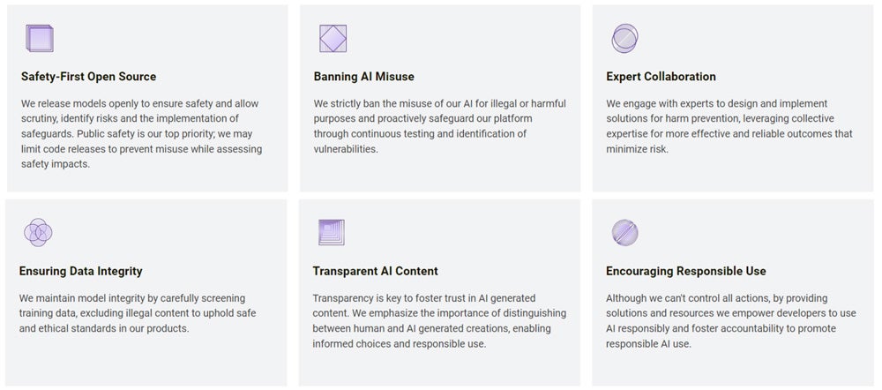Select the Safety-First Open Source heading

coord(89,77)
